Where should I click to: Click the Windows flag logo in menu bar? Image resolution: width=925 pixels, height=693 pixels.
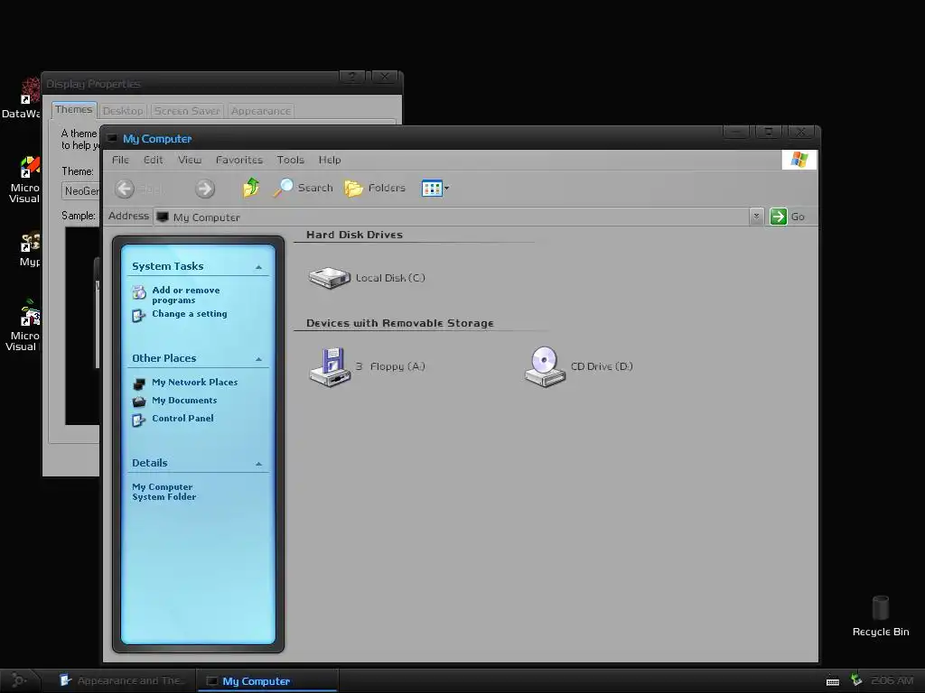(799, 160)
